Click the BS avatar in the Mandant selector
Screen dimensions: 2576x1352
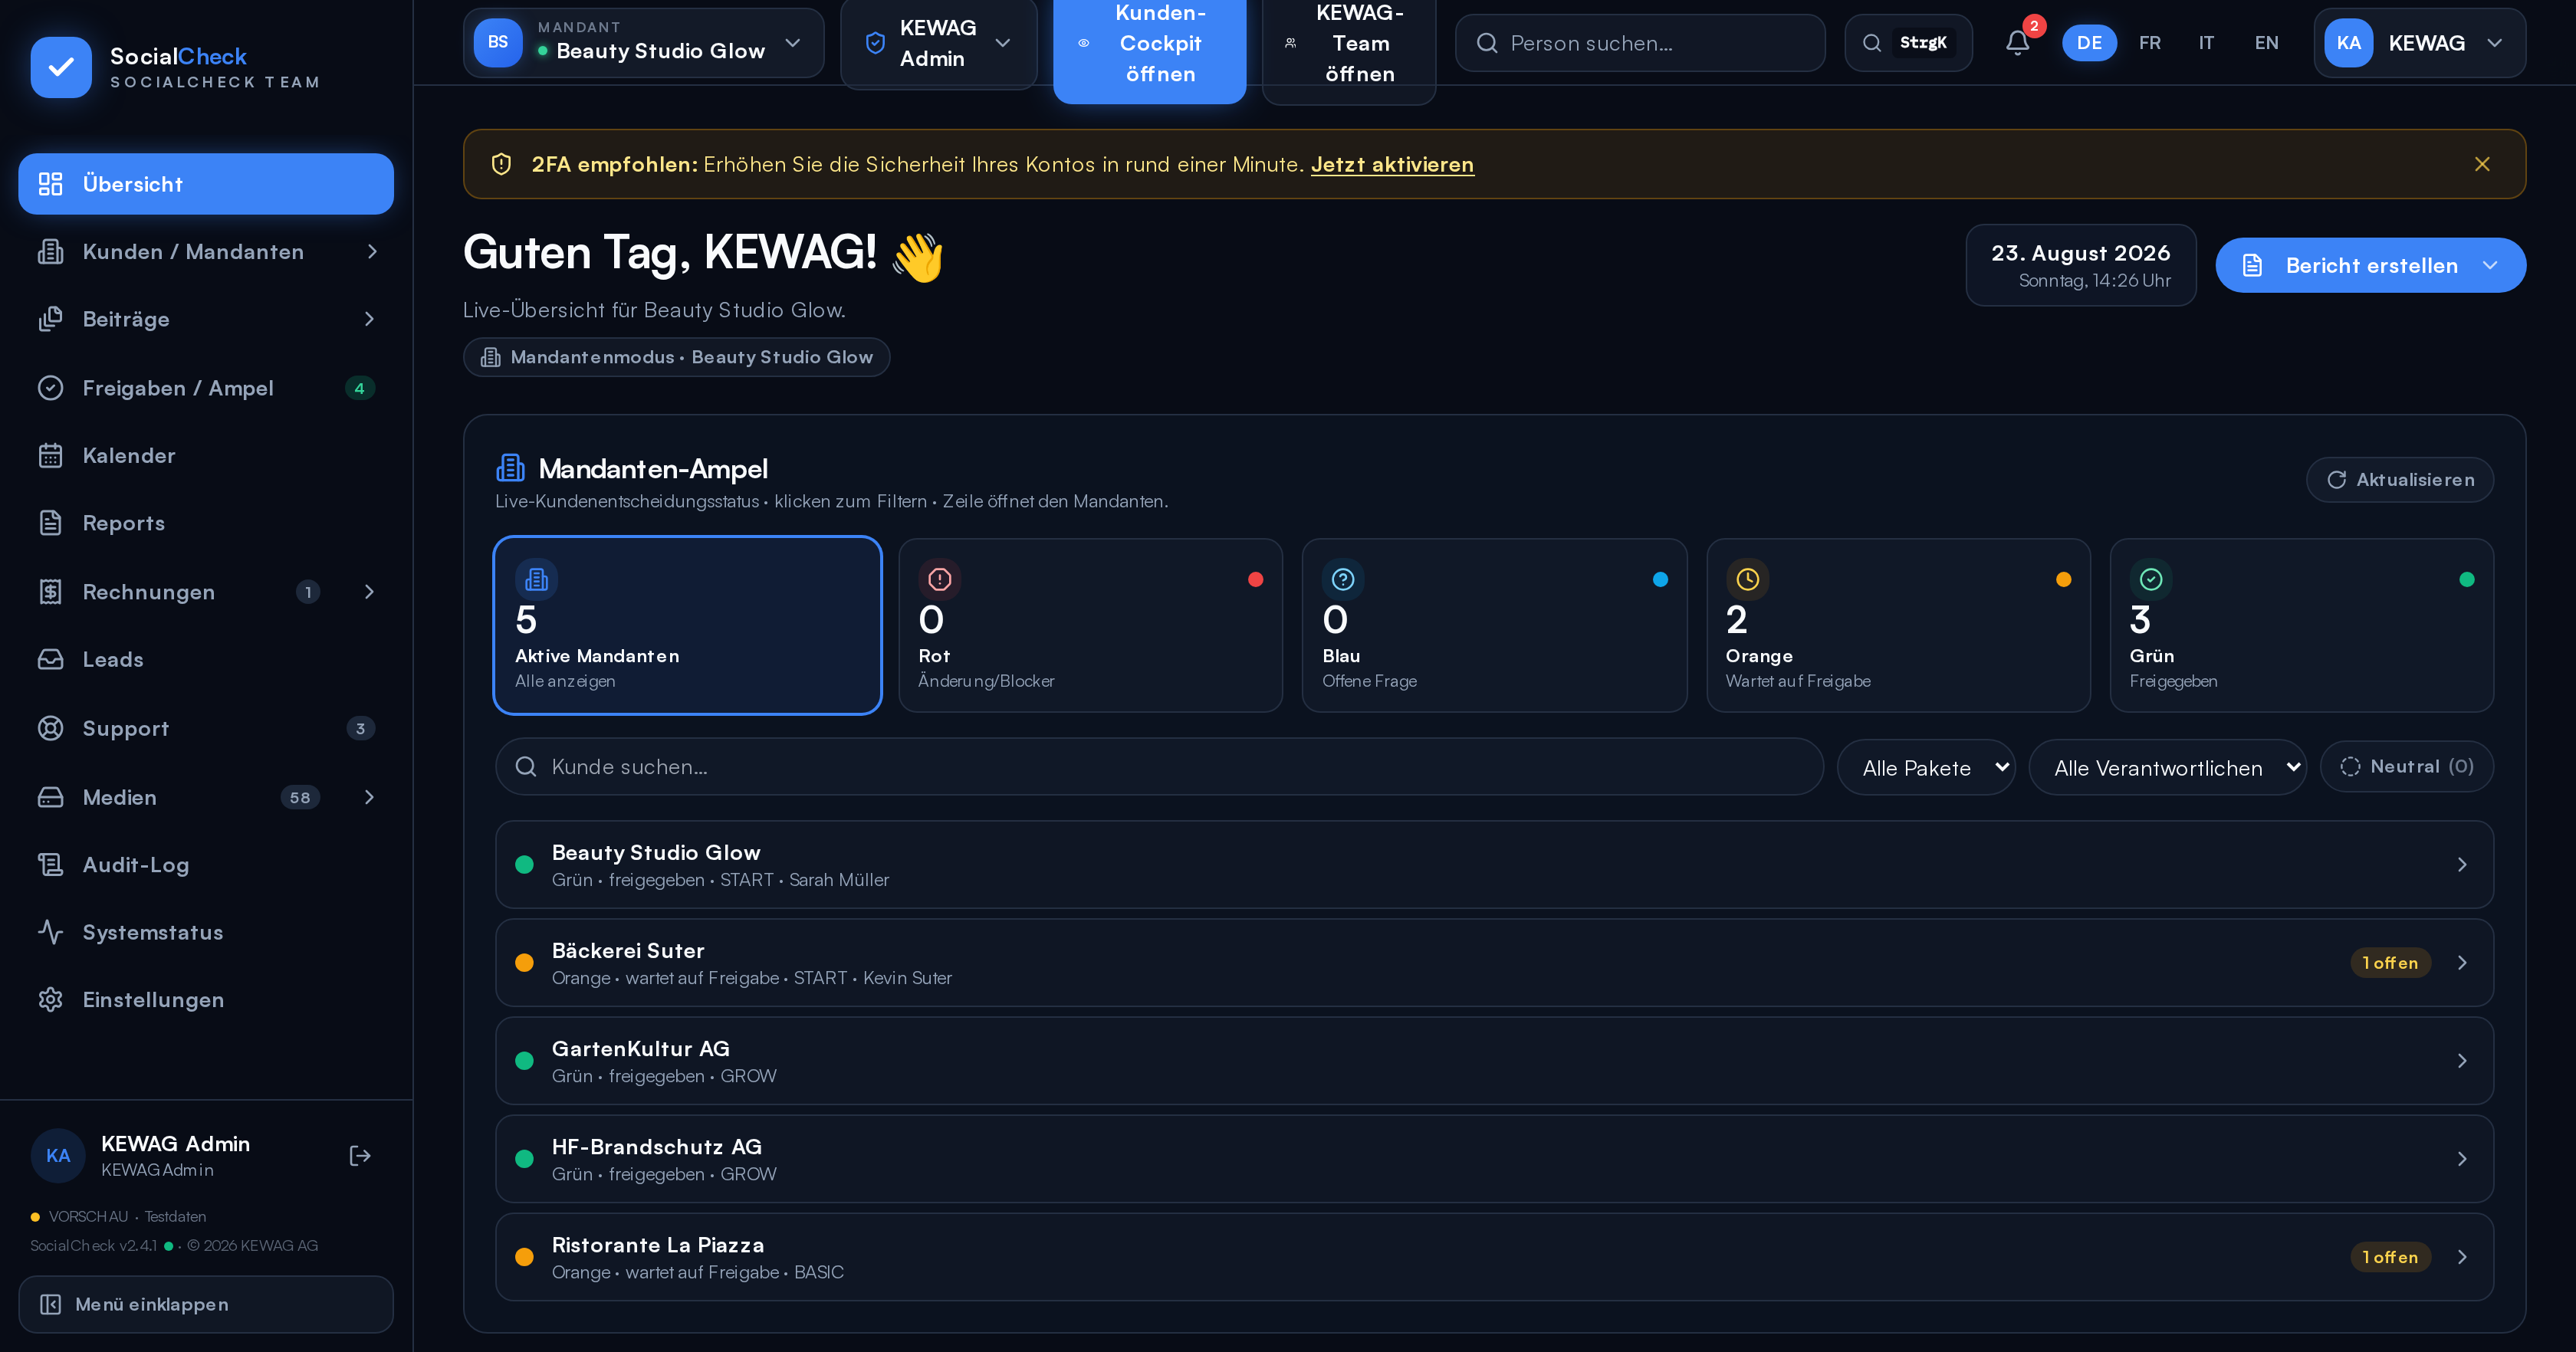coord(498,43)
